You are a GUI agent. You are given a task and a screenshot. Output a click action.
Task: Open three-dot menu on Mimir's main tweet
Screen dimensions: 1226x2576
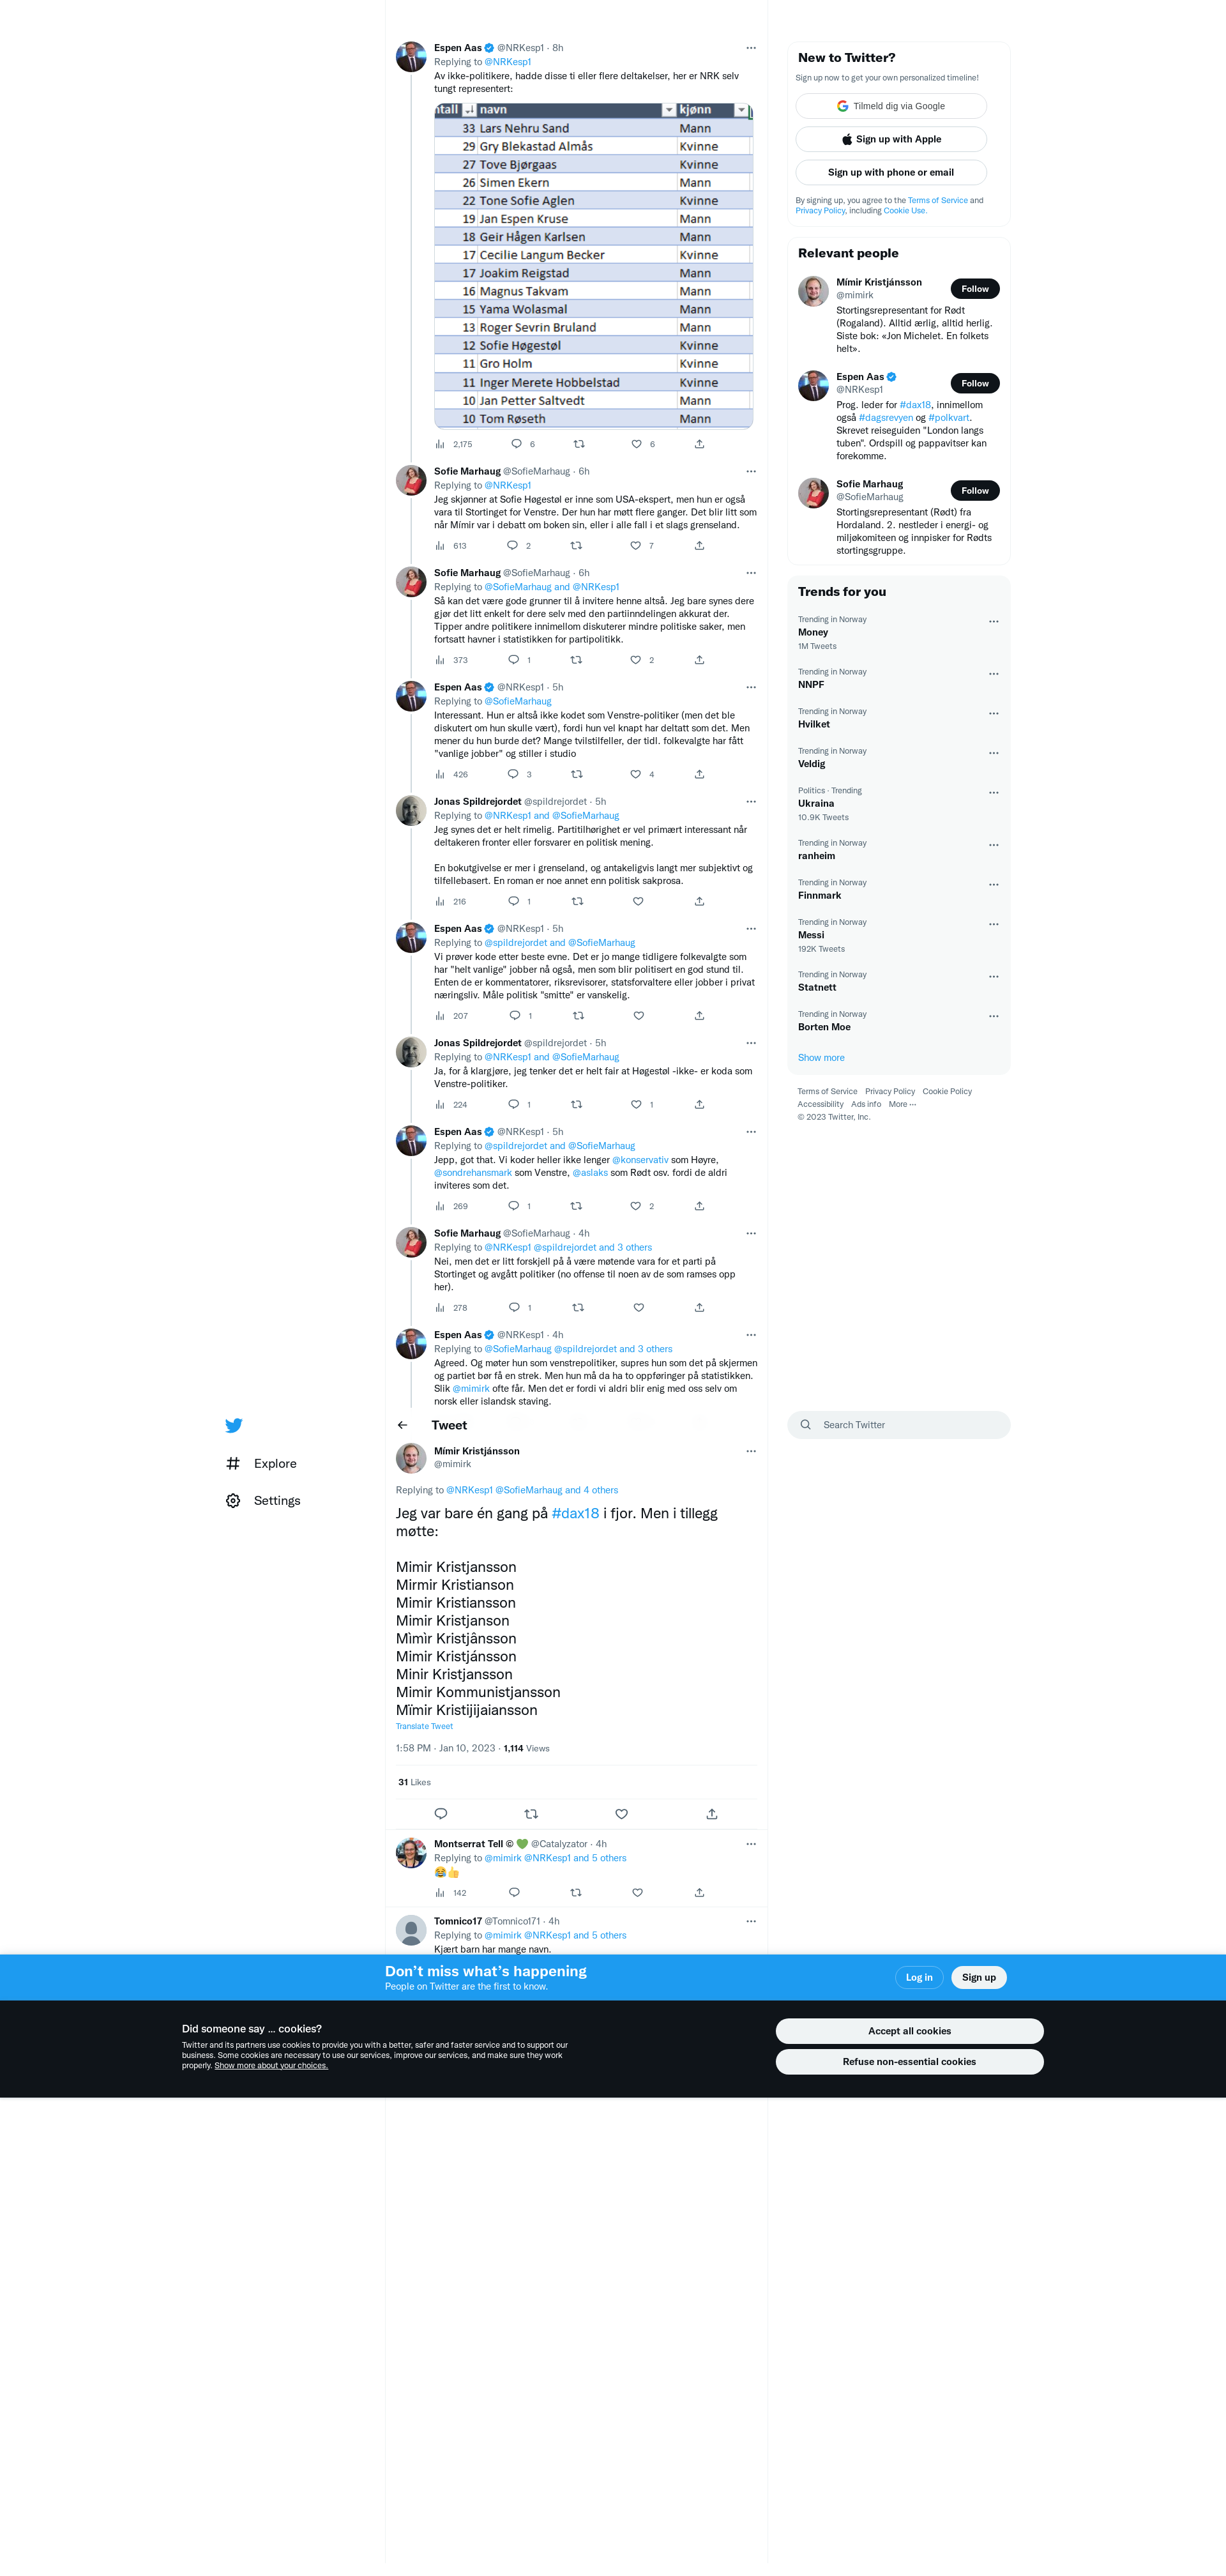pyautogui.click(x=751, y=1451)
